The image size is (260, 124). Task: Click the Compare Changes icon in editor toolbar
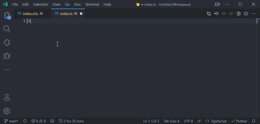point(209,14)
